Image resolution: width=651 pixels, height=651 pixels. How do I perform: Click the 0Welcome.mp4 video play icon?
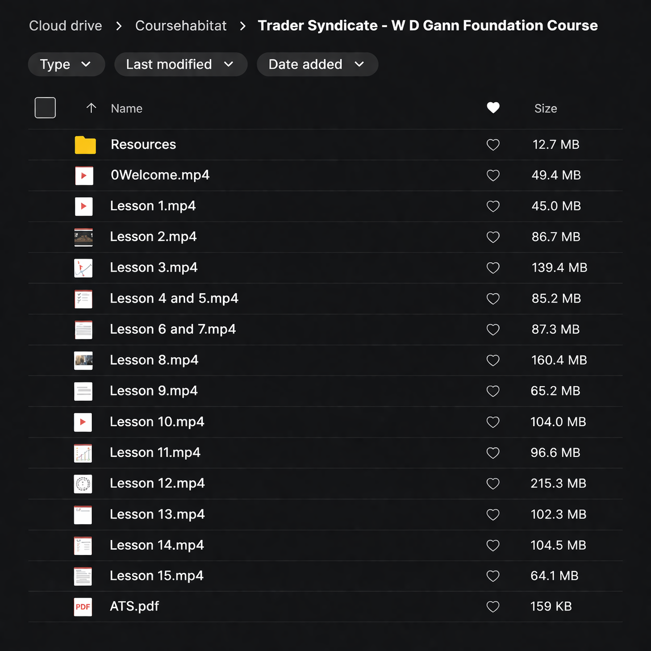[84, 175]
